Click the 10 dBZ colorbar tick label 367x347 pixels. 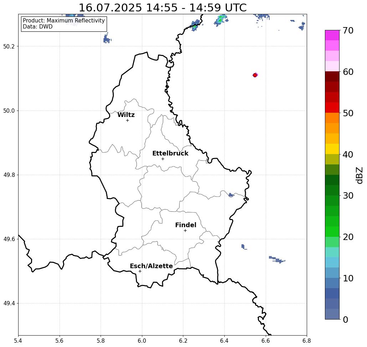348,278
